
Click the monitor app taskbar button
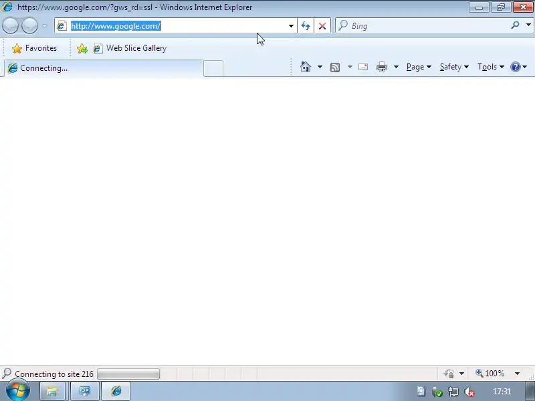click(x=85, y=391)
